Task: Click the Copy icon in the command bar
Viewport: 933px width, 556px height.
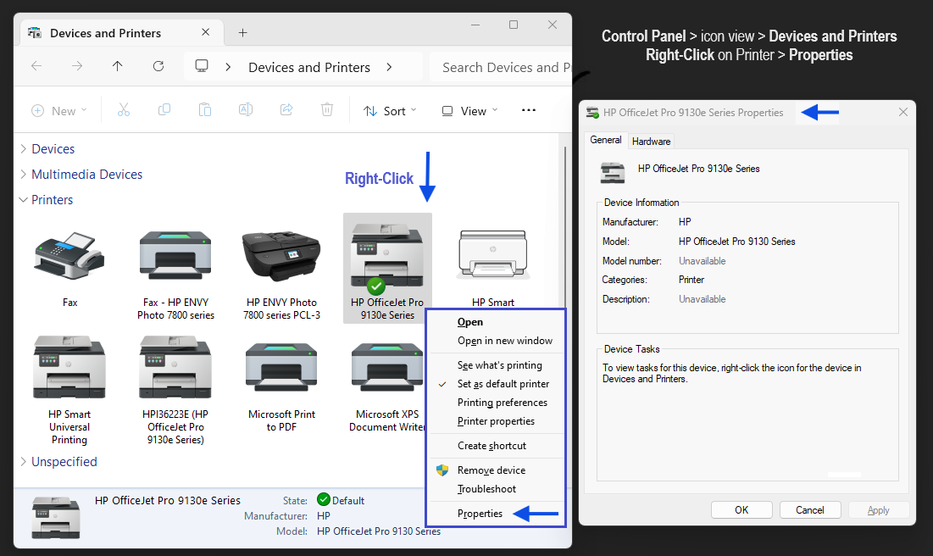Action: (164, 110)
